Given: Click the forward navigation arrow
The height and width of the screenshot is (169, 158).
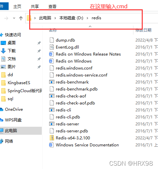Looking at the screenshot, I should point(6,18).
